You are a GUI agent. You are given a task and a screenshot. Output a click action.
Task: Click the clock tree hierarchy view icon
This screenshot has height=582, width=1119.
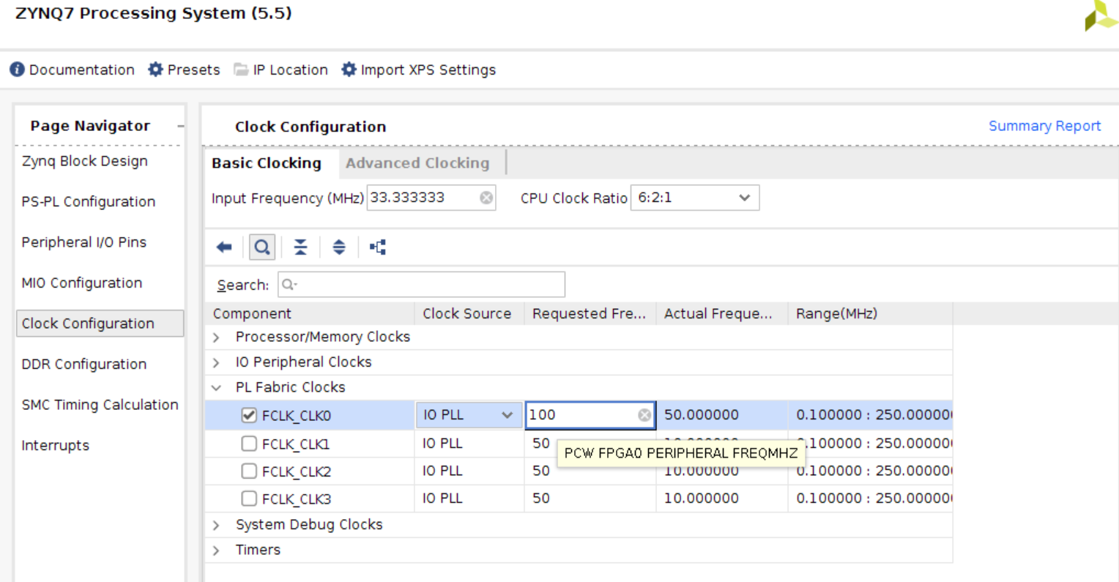[x=377, y=247]
